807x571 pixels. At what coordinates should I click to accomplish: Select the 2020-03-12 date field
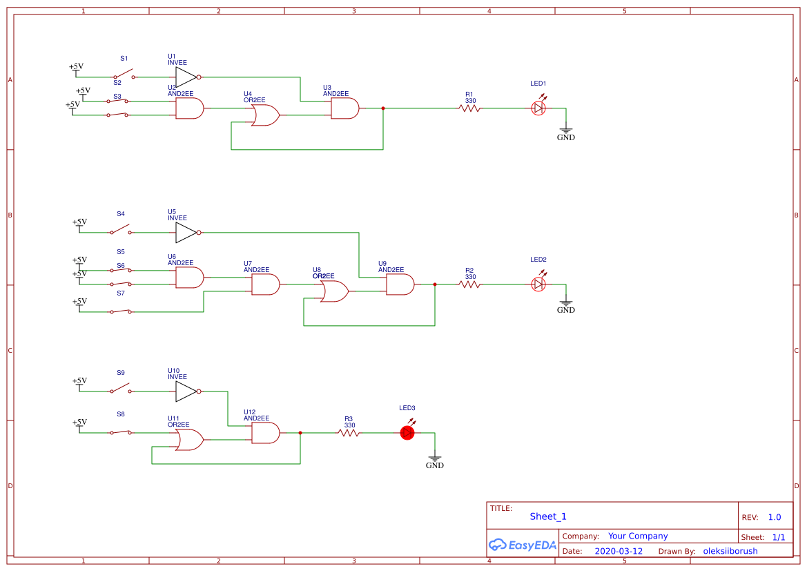(x=619, y=551)
